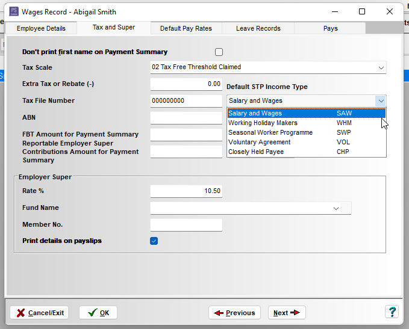Maximize the Wages Record window

point(362,11)
